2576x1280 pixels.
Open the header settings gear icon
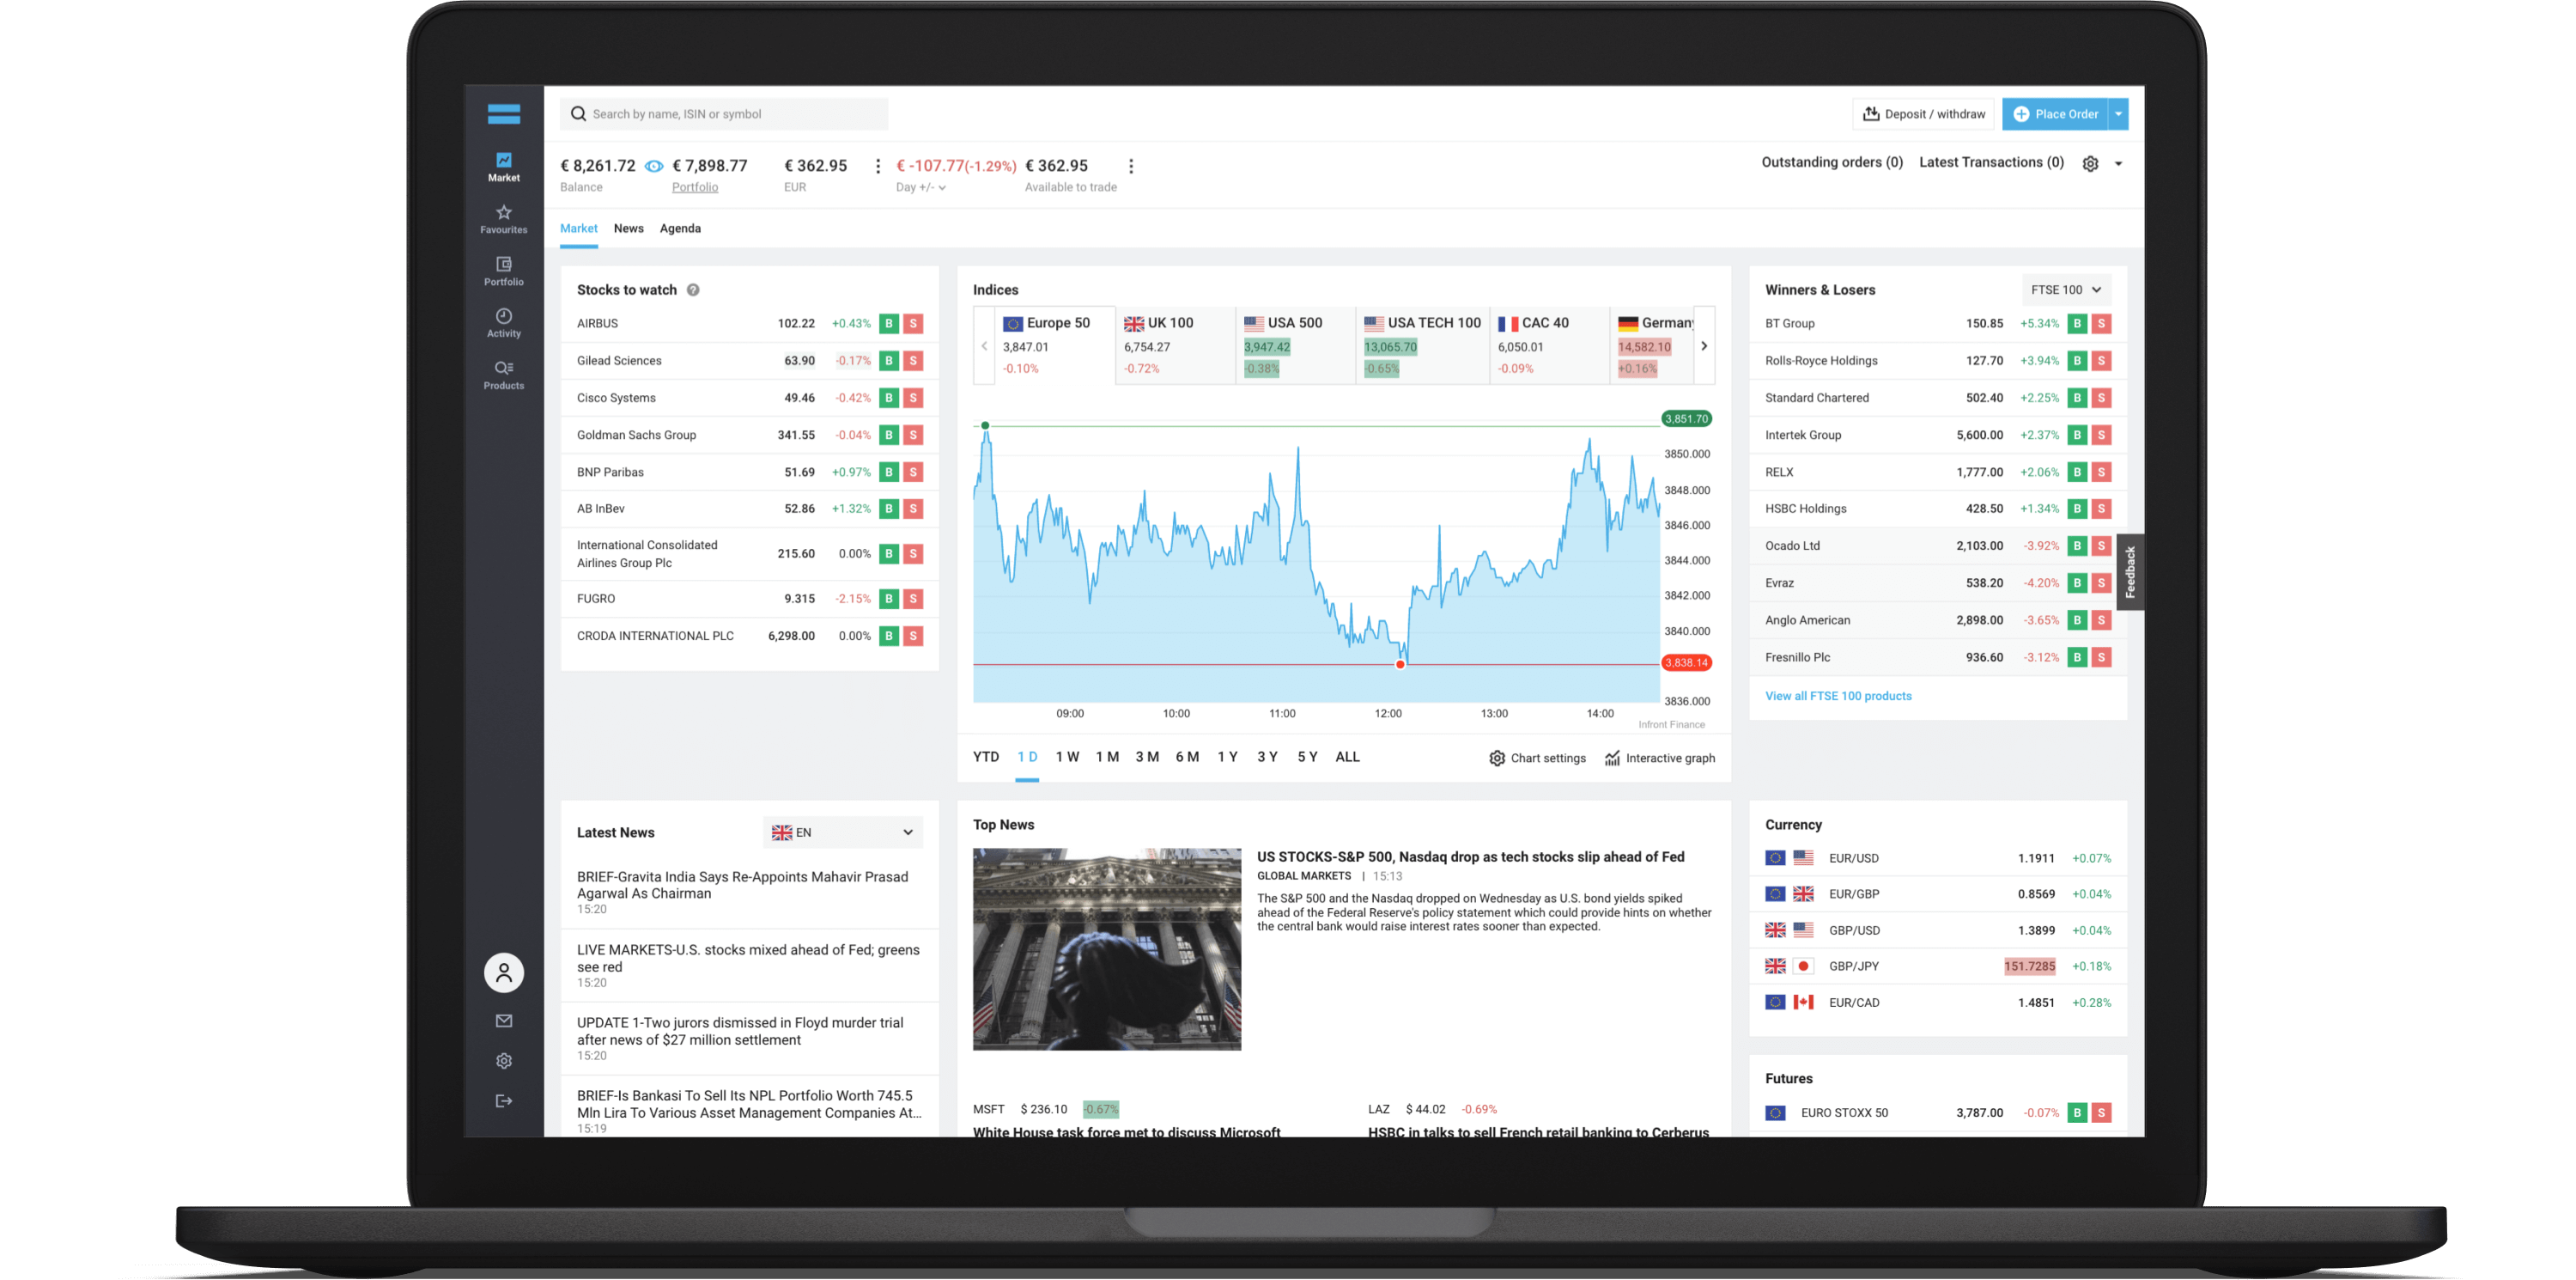point(2090,163)
